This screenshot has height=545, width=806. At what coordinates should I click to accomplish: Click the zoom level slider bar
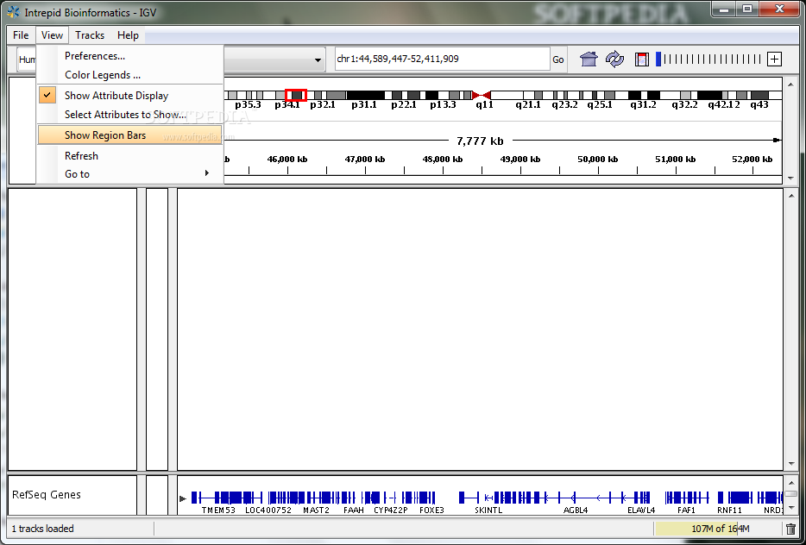point(710,60)
